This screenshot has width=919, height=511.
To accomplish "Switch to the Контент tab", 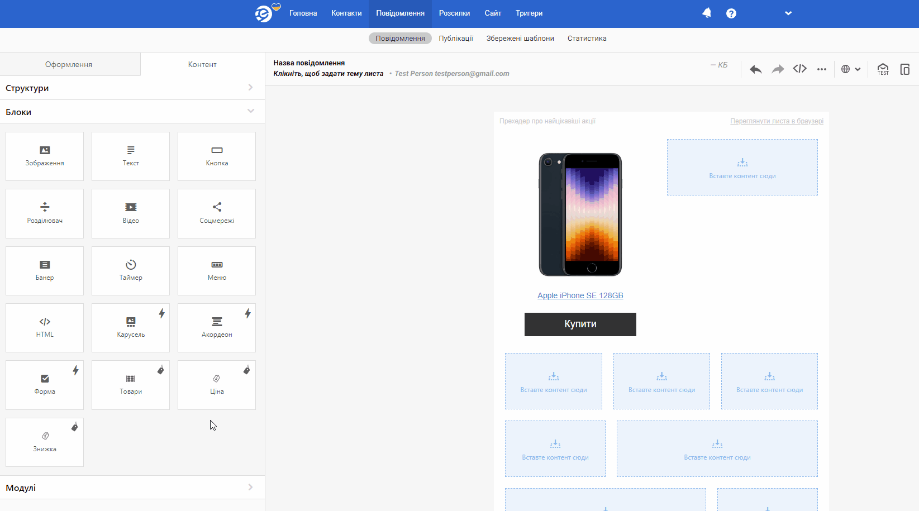I will [202, 64].
